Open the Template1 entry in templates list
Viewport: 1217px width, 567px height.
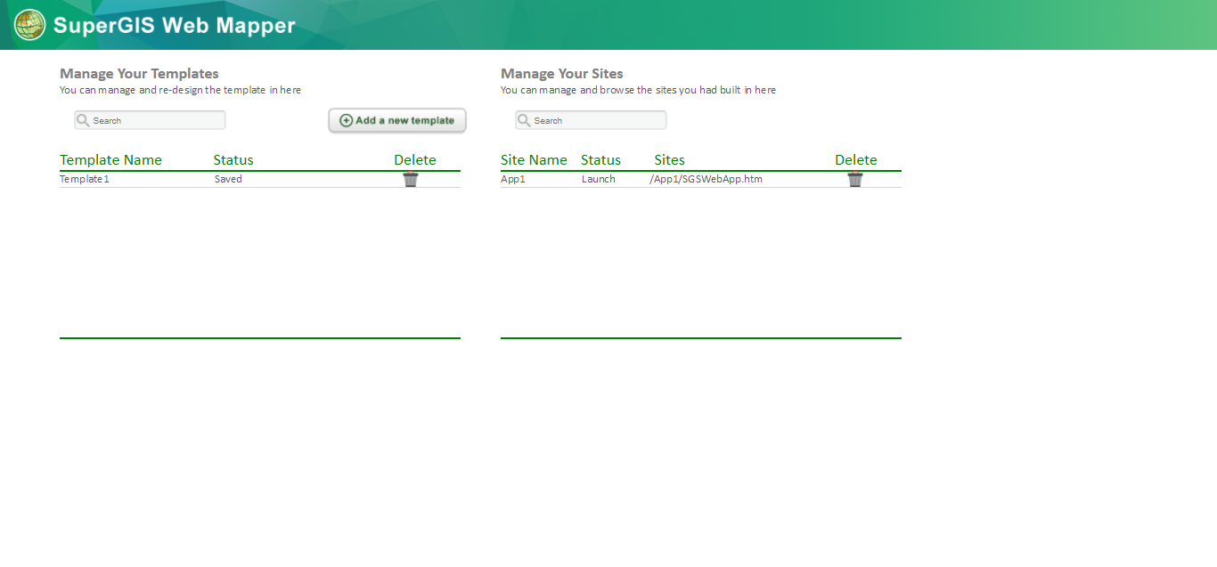[x=85, y=180]
